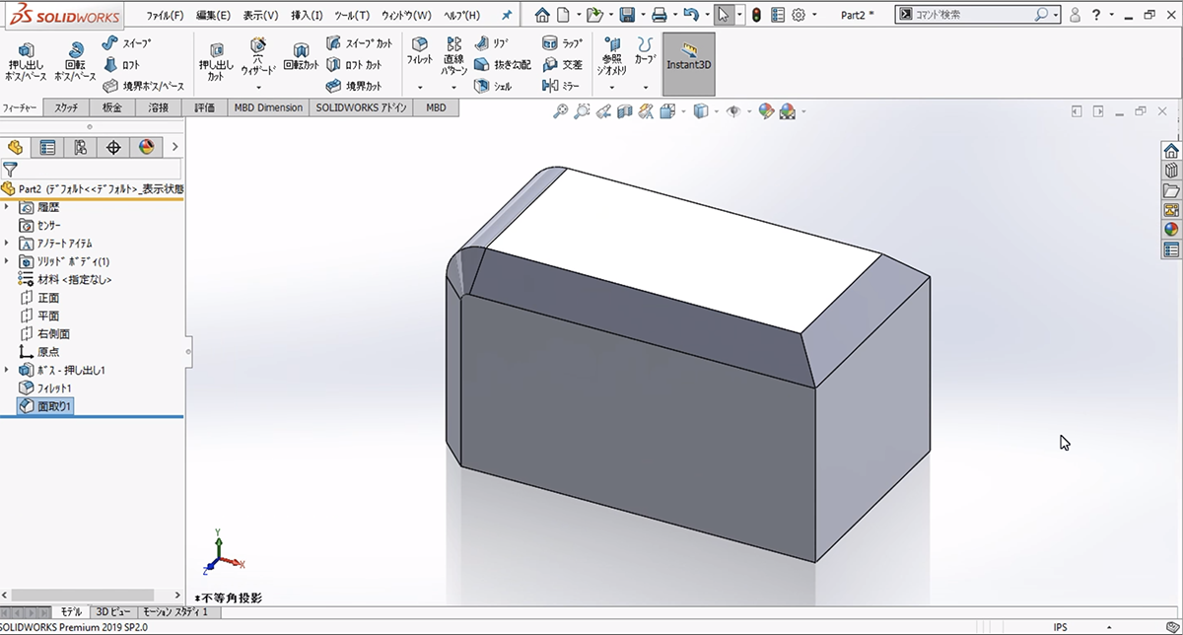Click the Zoom to Fit icon
Screen dimensions: 1183x635
[559, 110]
